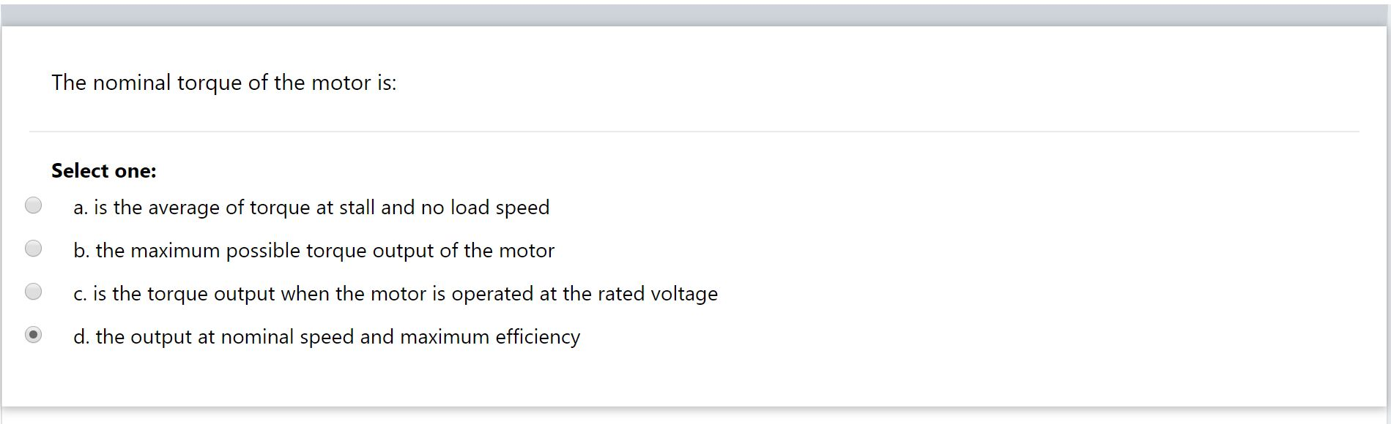Select radio option b about maximum possible torque
1391x424 pixels.
(33, 249)
